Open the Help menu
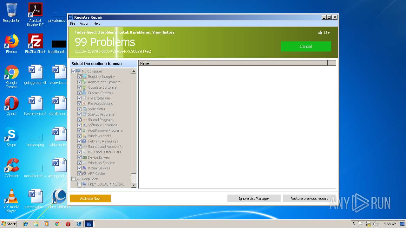Image resolution: width=406 pixels, height=228 pixels. (x=97, y=23)
